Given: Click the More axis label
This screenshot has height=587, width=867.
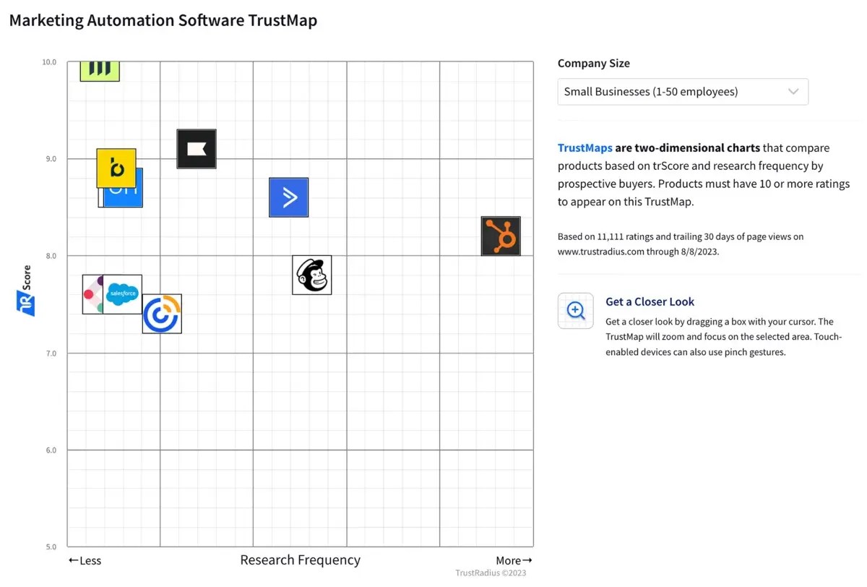Looking at the screenshot, I should (514, 560).
